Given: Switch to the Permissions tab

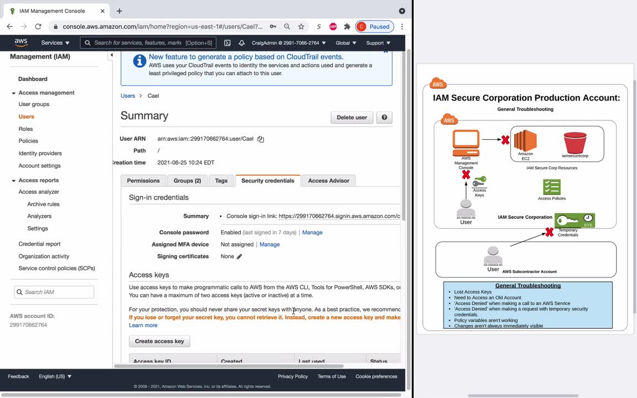Looking at the screenshot, I should (143, 181).
